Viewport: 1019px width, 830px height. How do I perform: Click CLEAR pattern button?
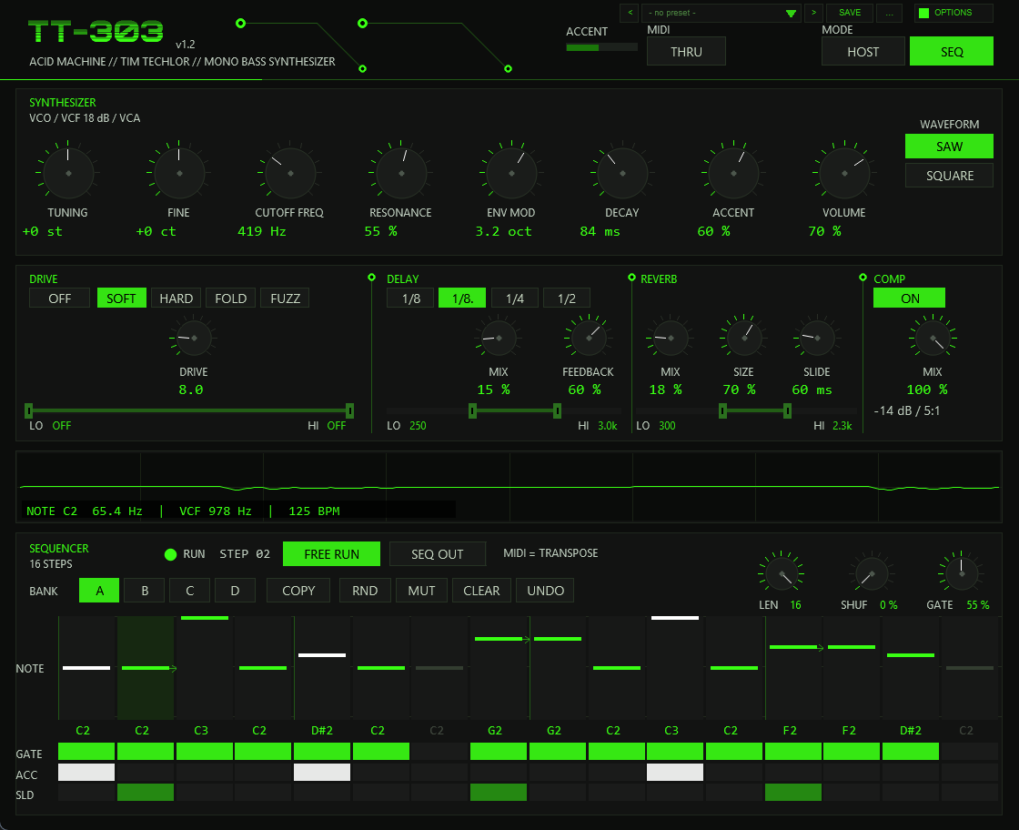481,590
